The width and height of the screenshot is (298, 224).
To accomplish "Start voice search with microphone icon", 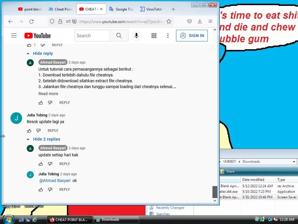I will point(136,36).
